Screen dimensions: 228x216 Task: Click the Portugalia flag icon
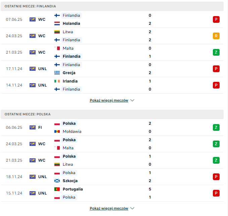[57, 189]
